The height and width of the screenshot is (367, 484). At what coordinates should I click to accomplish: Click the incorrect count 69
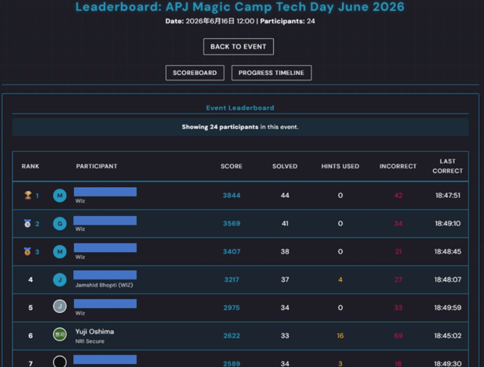coord(398,335)
